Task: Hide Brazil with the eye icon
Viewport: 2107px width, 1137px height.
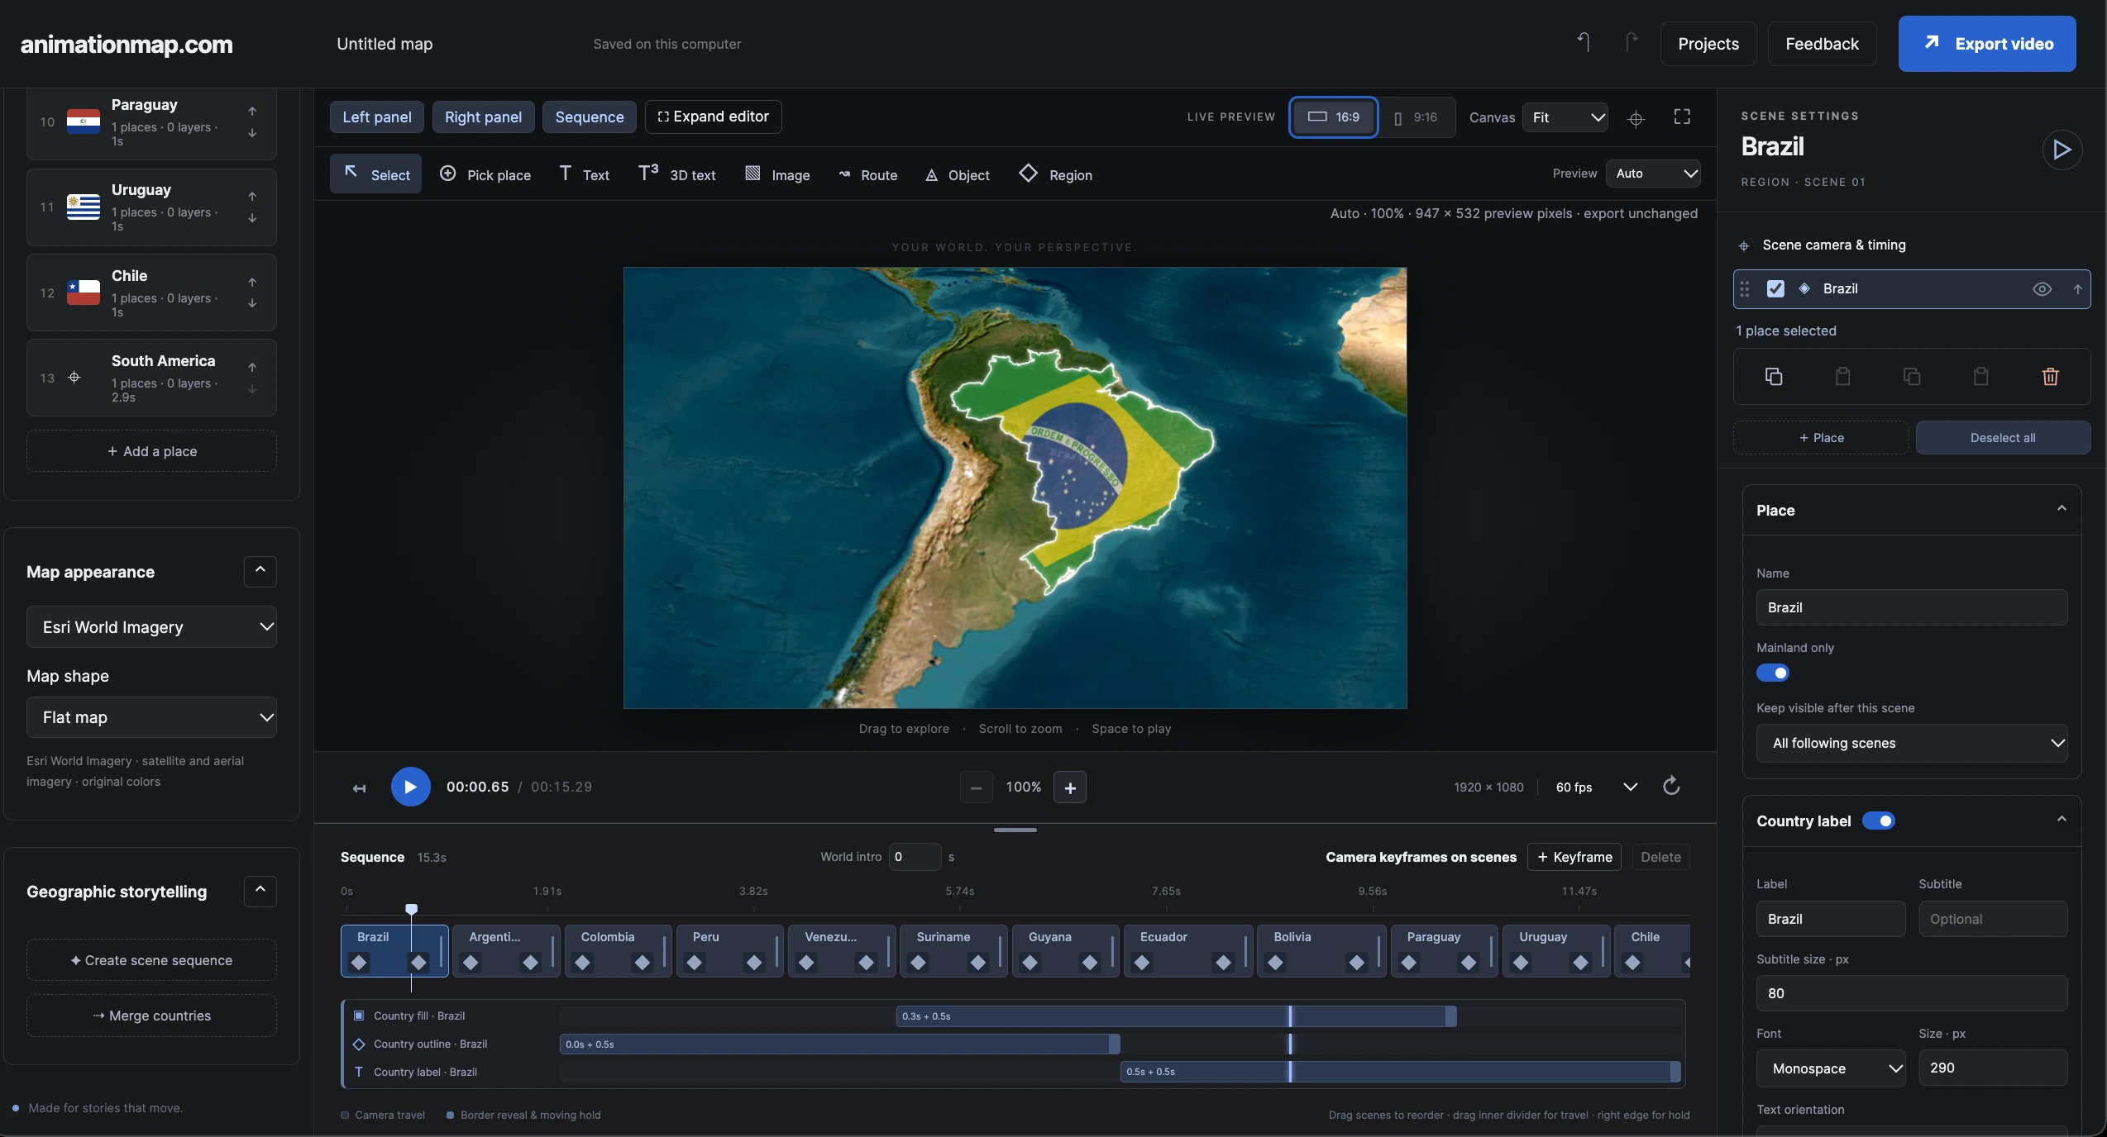Action: (2042, 289)
